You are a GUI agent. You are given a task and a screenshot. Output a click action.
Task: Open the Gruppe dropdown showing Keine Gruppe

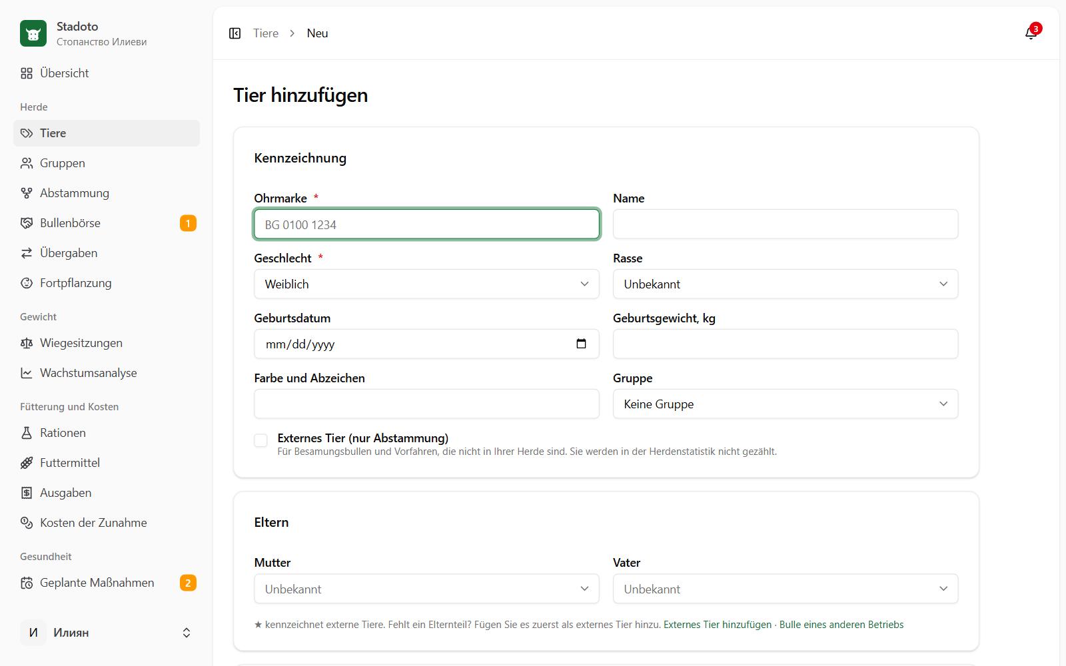[x=786, y=404]
